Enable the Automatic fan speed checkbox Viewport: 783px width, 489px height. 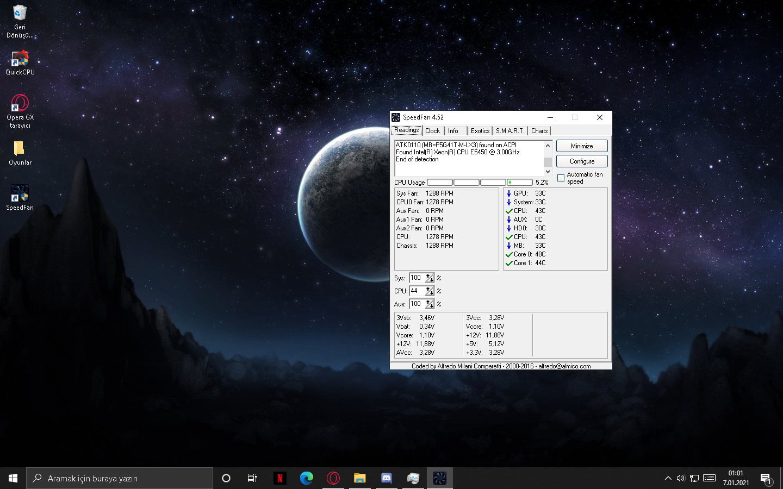561,178
